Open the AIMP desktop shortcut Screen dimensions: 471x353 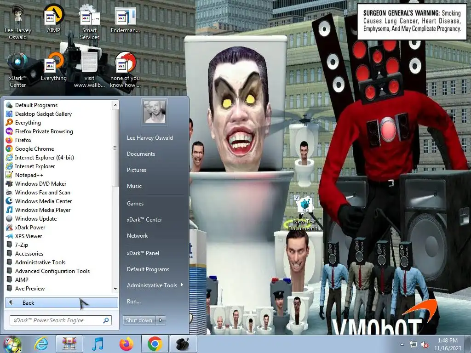[53, 19]
